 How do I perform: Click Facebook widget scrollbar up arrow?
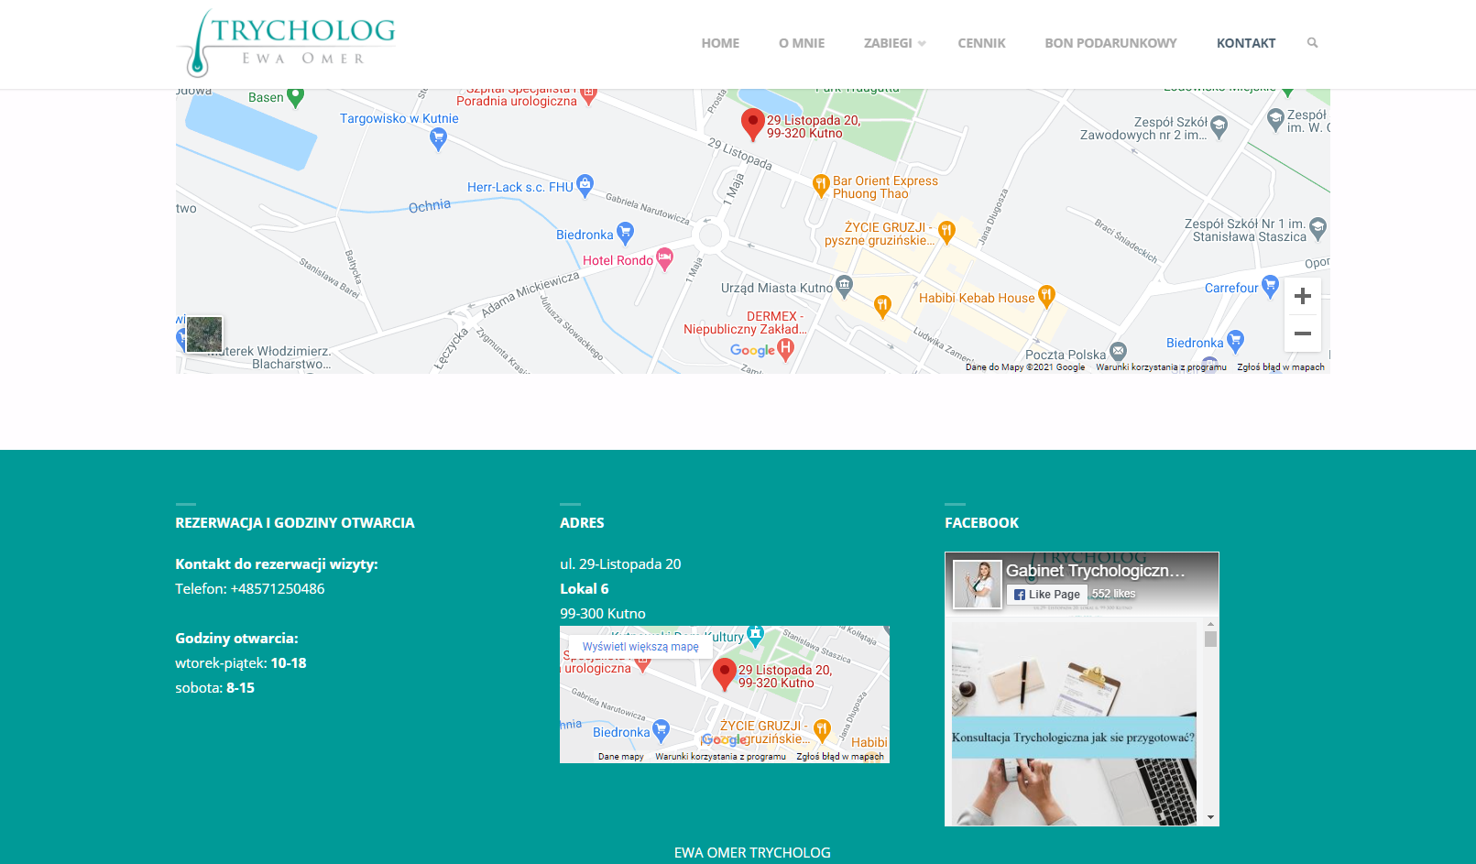tap(1210, 624)
